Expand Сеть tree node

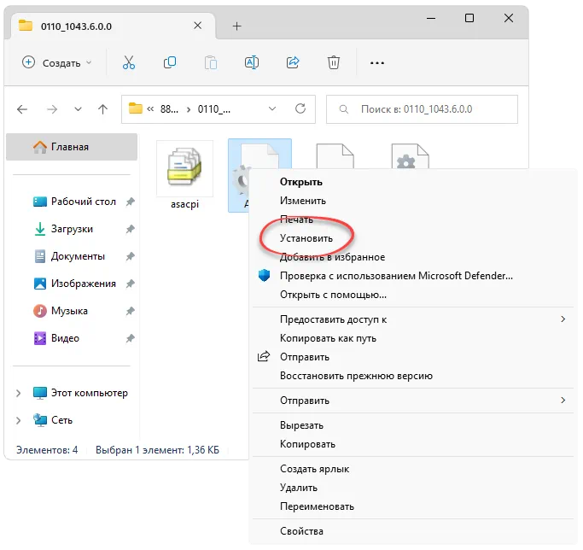[18, 420]
